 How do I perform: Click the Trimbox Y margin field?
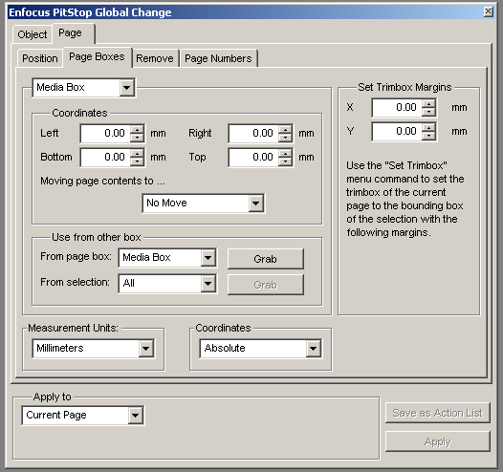(398, 132)
